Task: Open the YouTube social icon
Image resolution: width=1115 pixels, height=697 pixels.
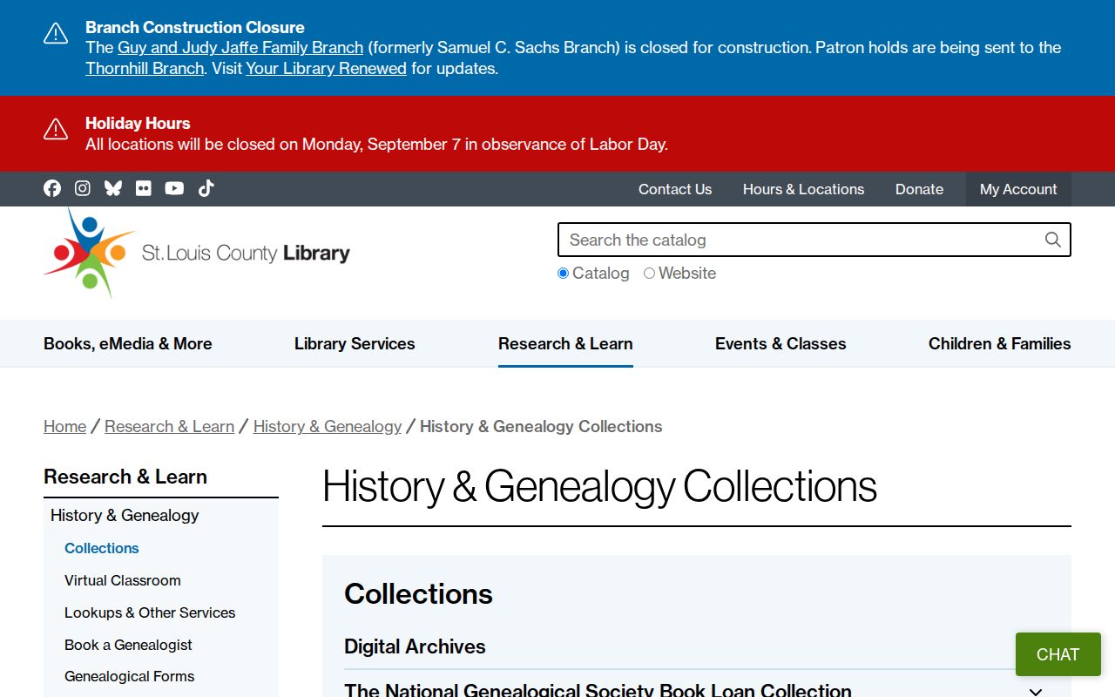Action: (x=174, y=188)
